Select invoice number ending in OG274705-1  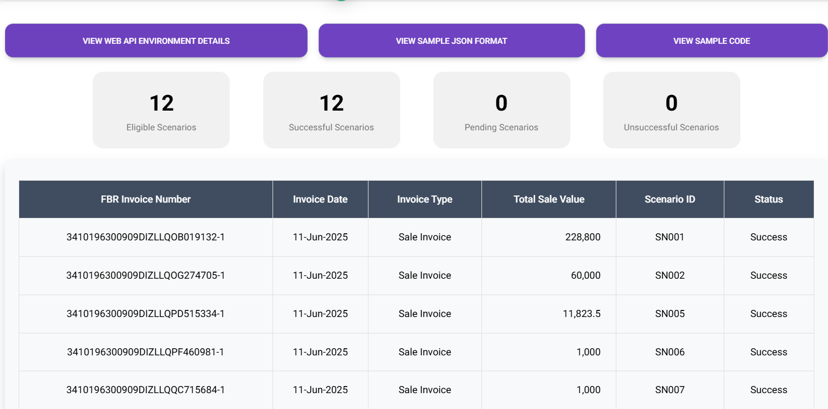[146, 275]
